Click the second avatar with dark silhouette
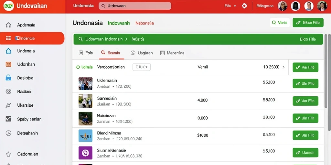 (x=295, y=6)
